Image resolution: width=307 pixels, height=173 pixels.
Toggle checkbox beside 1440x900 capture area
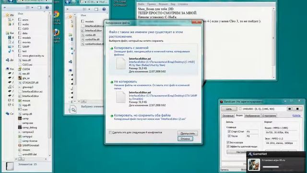click(240, 109)
